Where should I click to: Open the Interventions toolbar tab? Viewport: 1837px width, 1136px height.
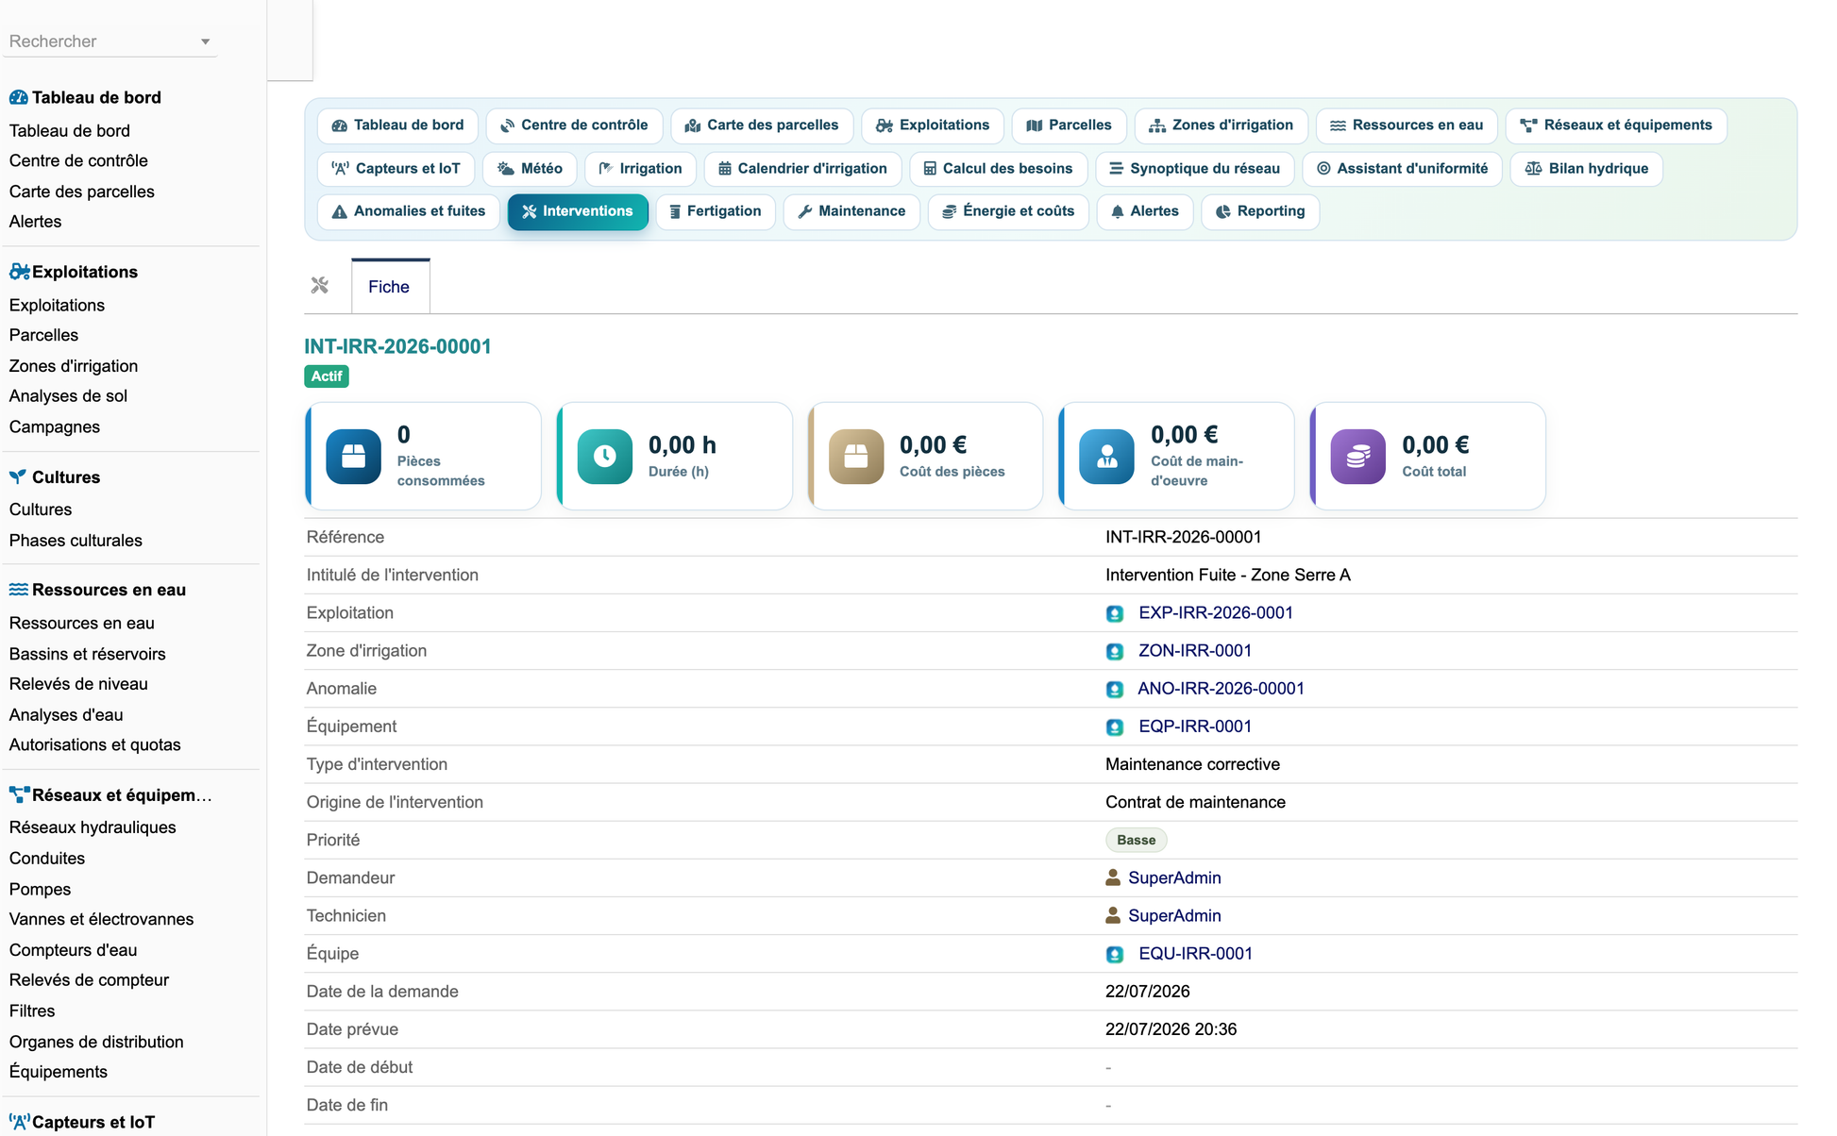pyautogui.click(x=578, y=211)
